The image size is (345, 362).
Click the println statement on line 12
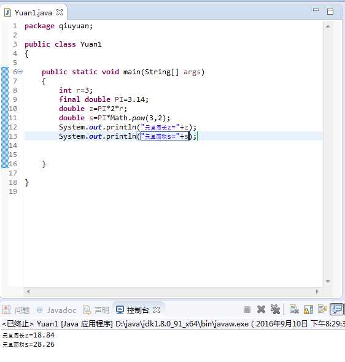tap(128, 127)
